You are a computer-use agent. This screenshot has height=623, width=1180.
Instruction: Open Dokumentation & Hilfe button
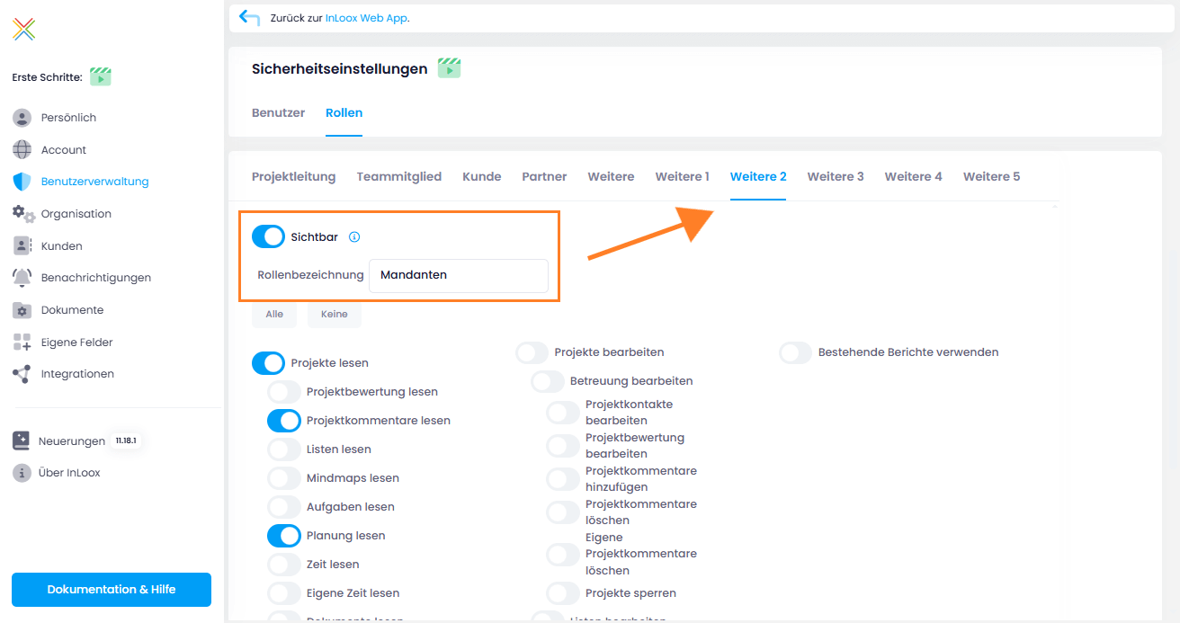click(112, 590)
